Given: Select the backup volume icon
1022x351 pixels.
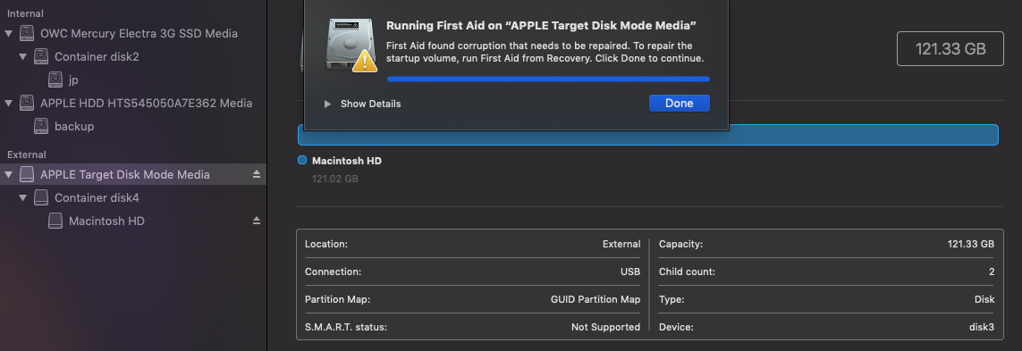Looking at the screenshot, I should pos(41,126).
